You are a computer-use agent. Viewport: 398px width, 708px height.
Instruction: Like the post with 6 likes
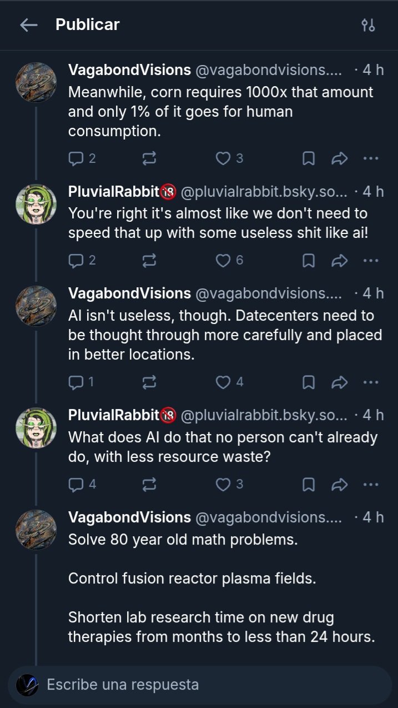coord(229,260)
